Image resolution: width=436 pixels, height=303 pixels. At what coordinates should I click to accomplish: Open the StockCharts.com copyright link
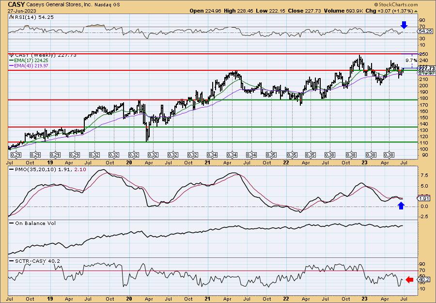tap(396, 4)
